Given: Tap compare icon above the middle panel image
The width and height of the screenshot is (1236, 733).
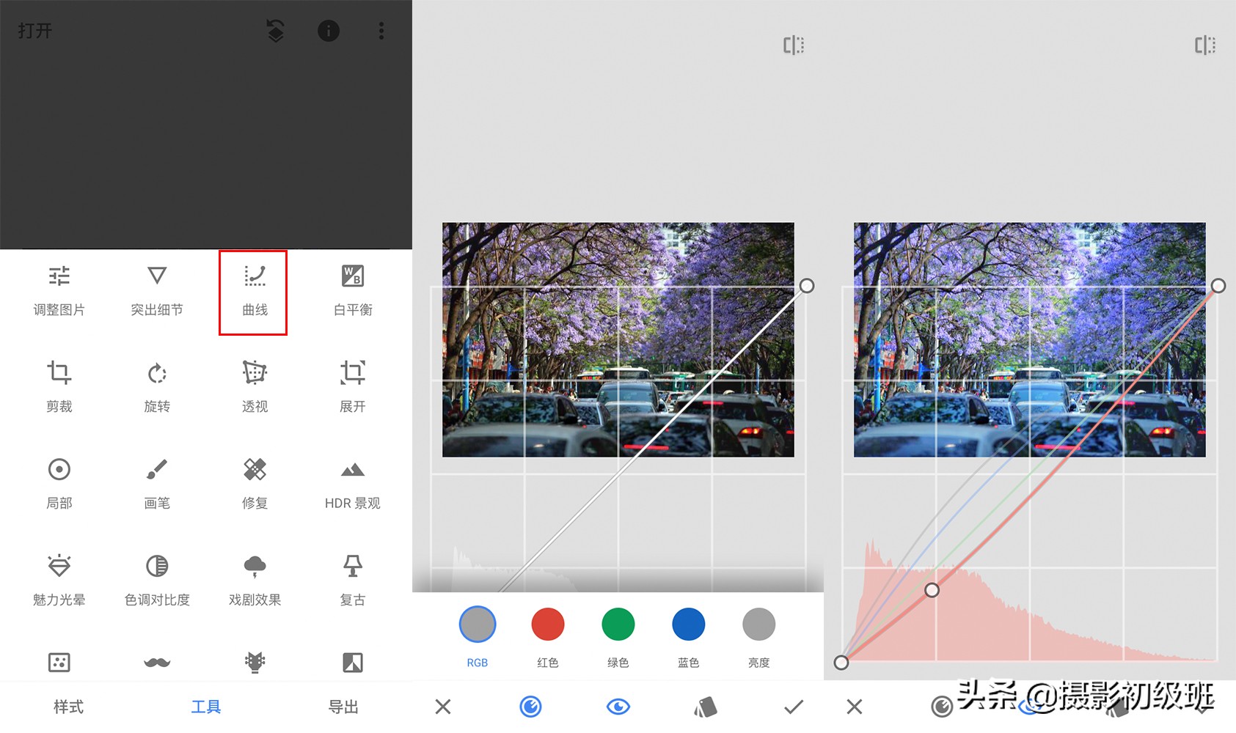Looking at the screenshot, I should click(x=794, y=45).
